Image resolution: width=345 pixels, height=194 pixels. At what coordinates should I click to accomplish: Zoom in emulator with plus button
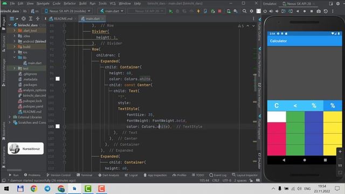[x=340, y=151]
